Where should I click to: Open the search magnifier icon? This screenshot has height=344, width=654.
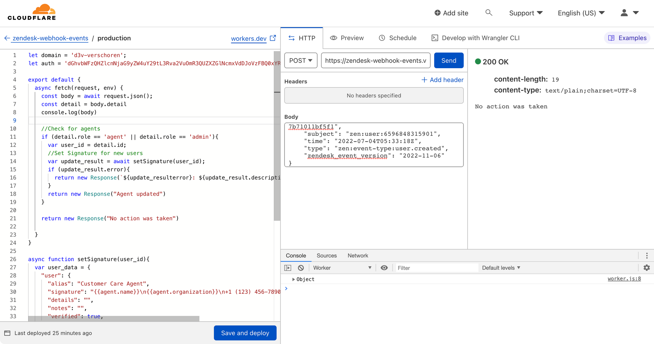click(489, 13)
